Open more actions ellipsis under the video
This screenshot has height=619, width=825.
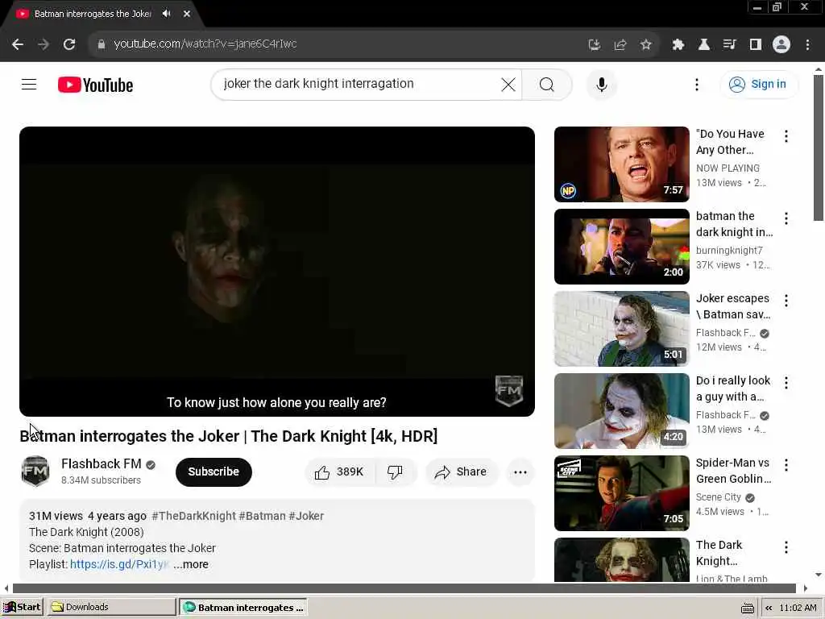(520, 472)
